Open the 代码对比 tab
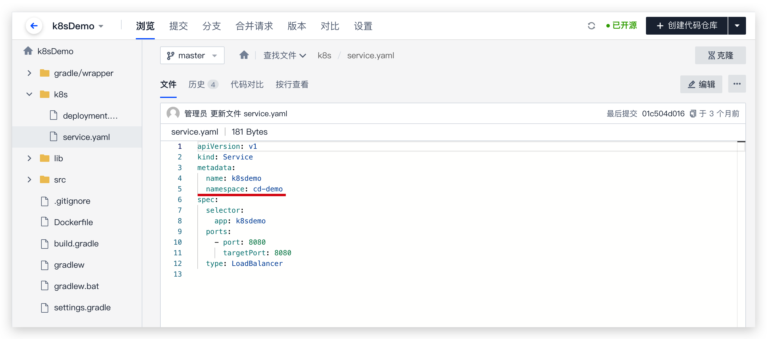Image resolution: width=767 pixels, height=339 pixels. pos(247,85)
